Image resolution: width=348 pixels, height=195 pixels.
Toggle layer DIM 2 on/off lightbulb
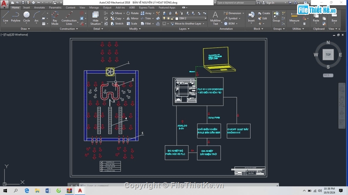pos(164,18)
